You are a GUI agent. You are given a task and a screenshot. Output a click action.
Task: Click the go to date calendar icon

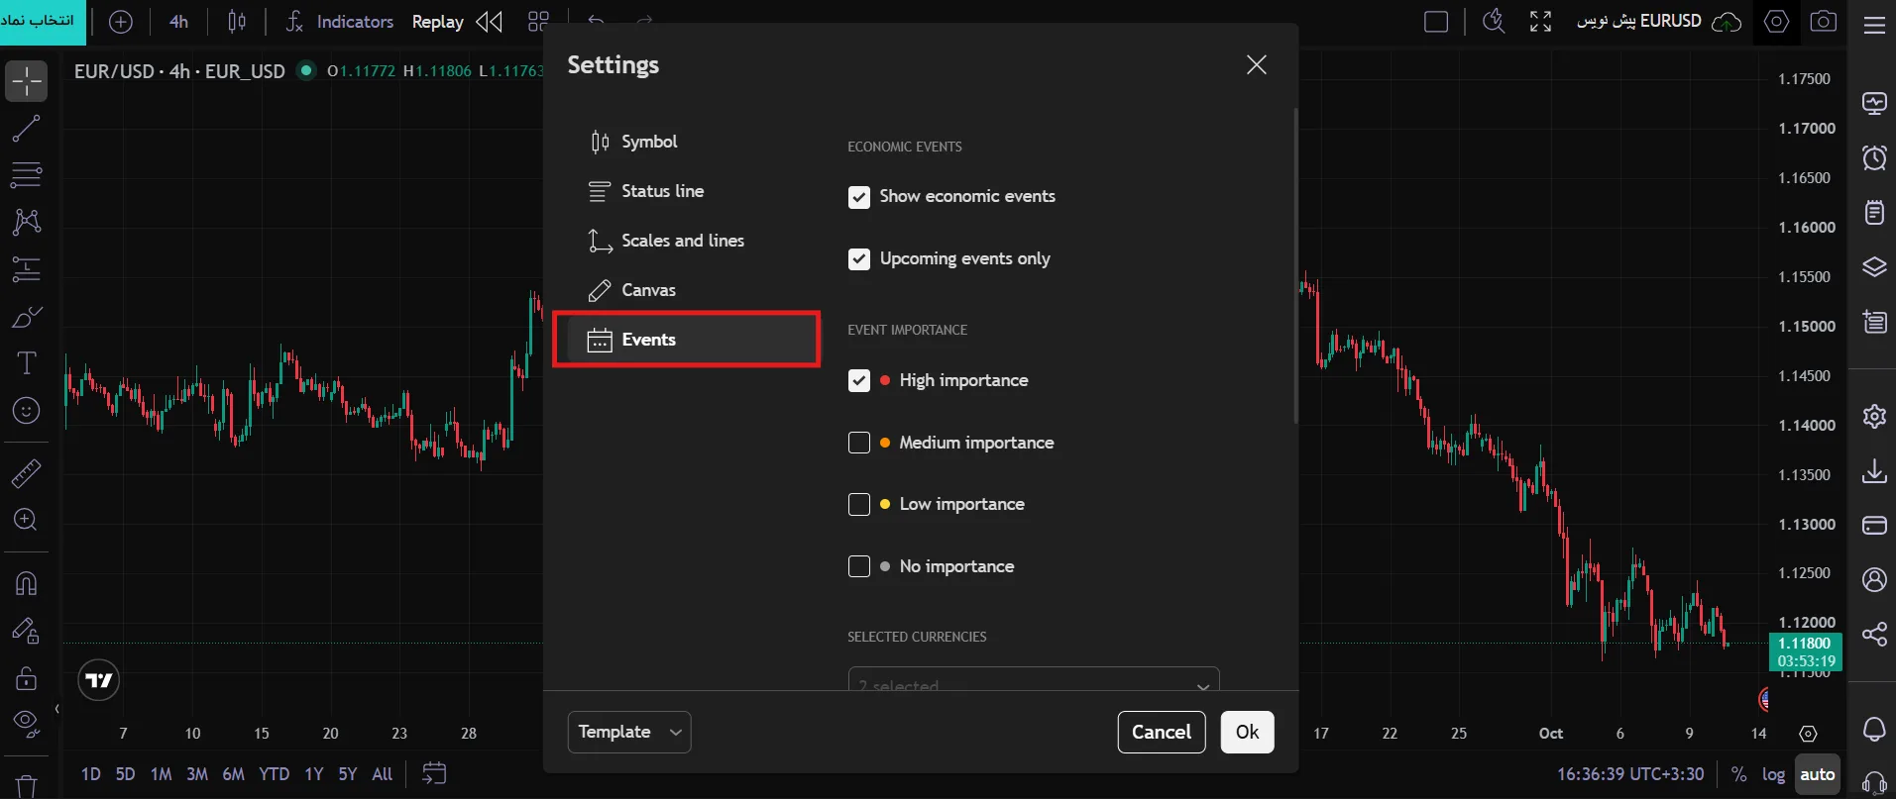pos(434,773)
